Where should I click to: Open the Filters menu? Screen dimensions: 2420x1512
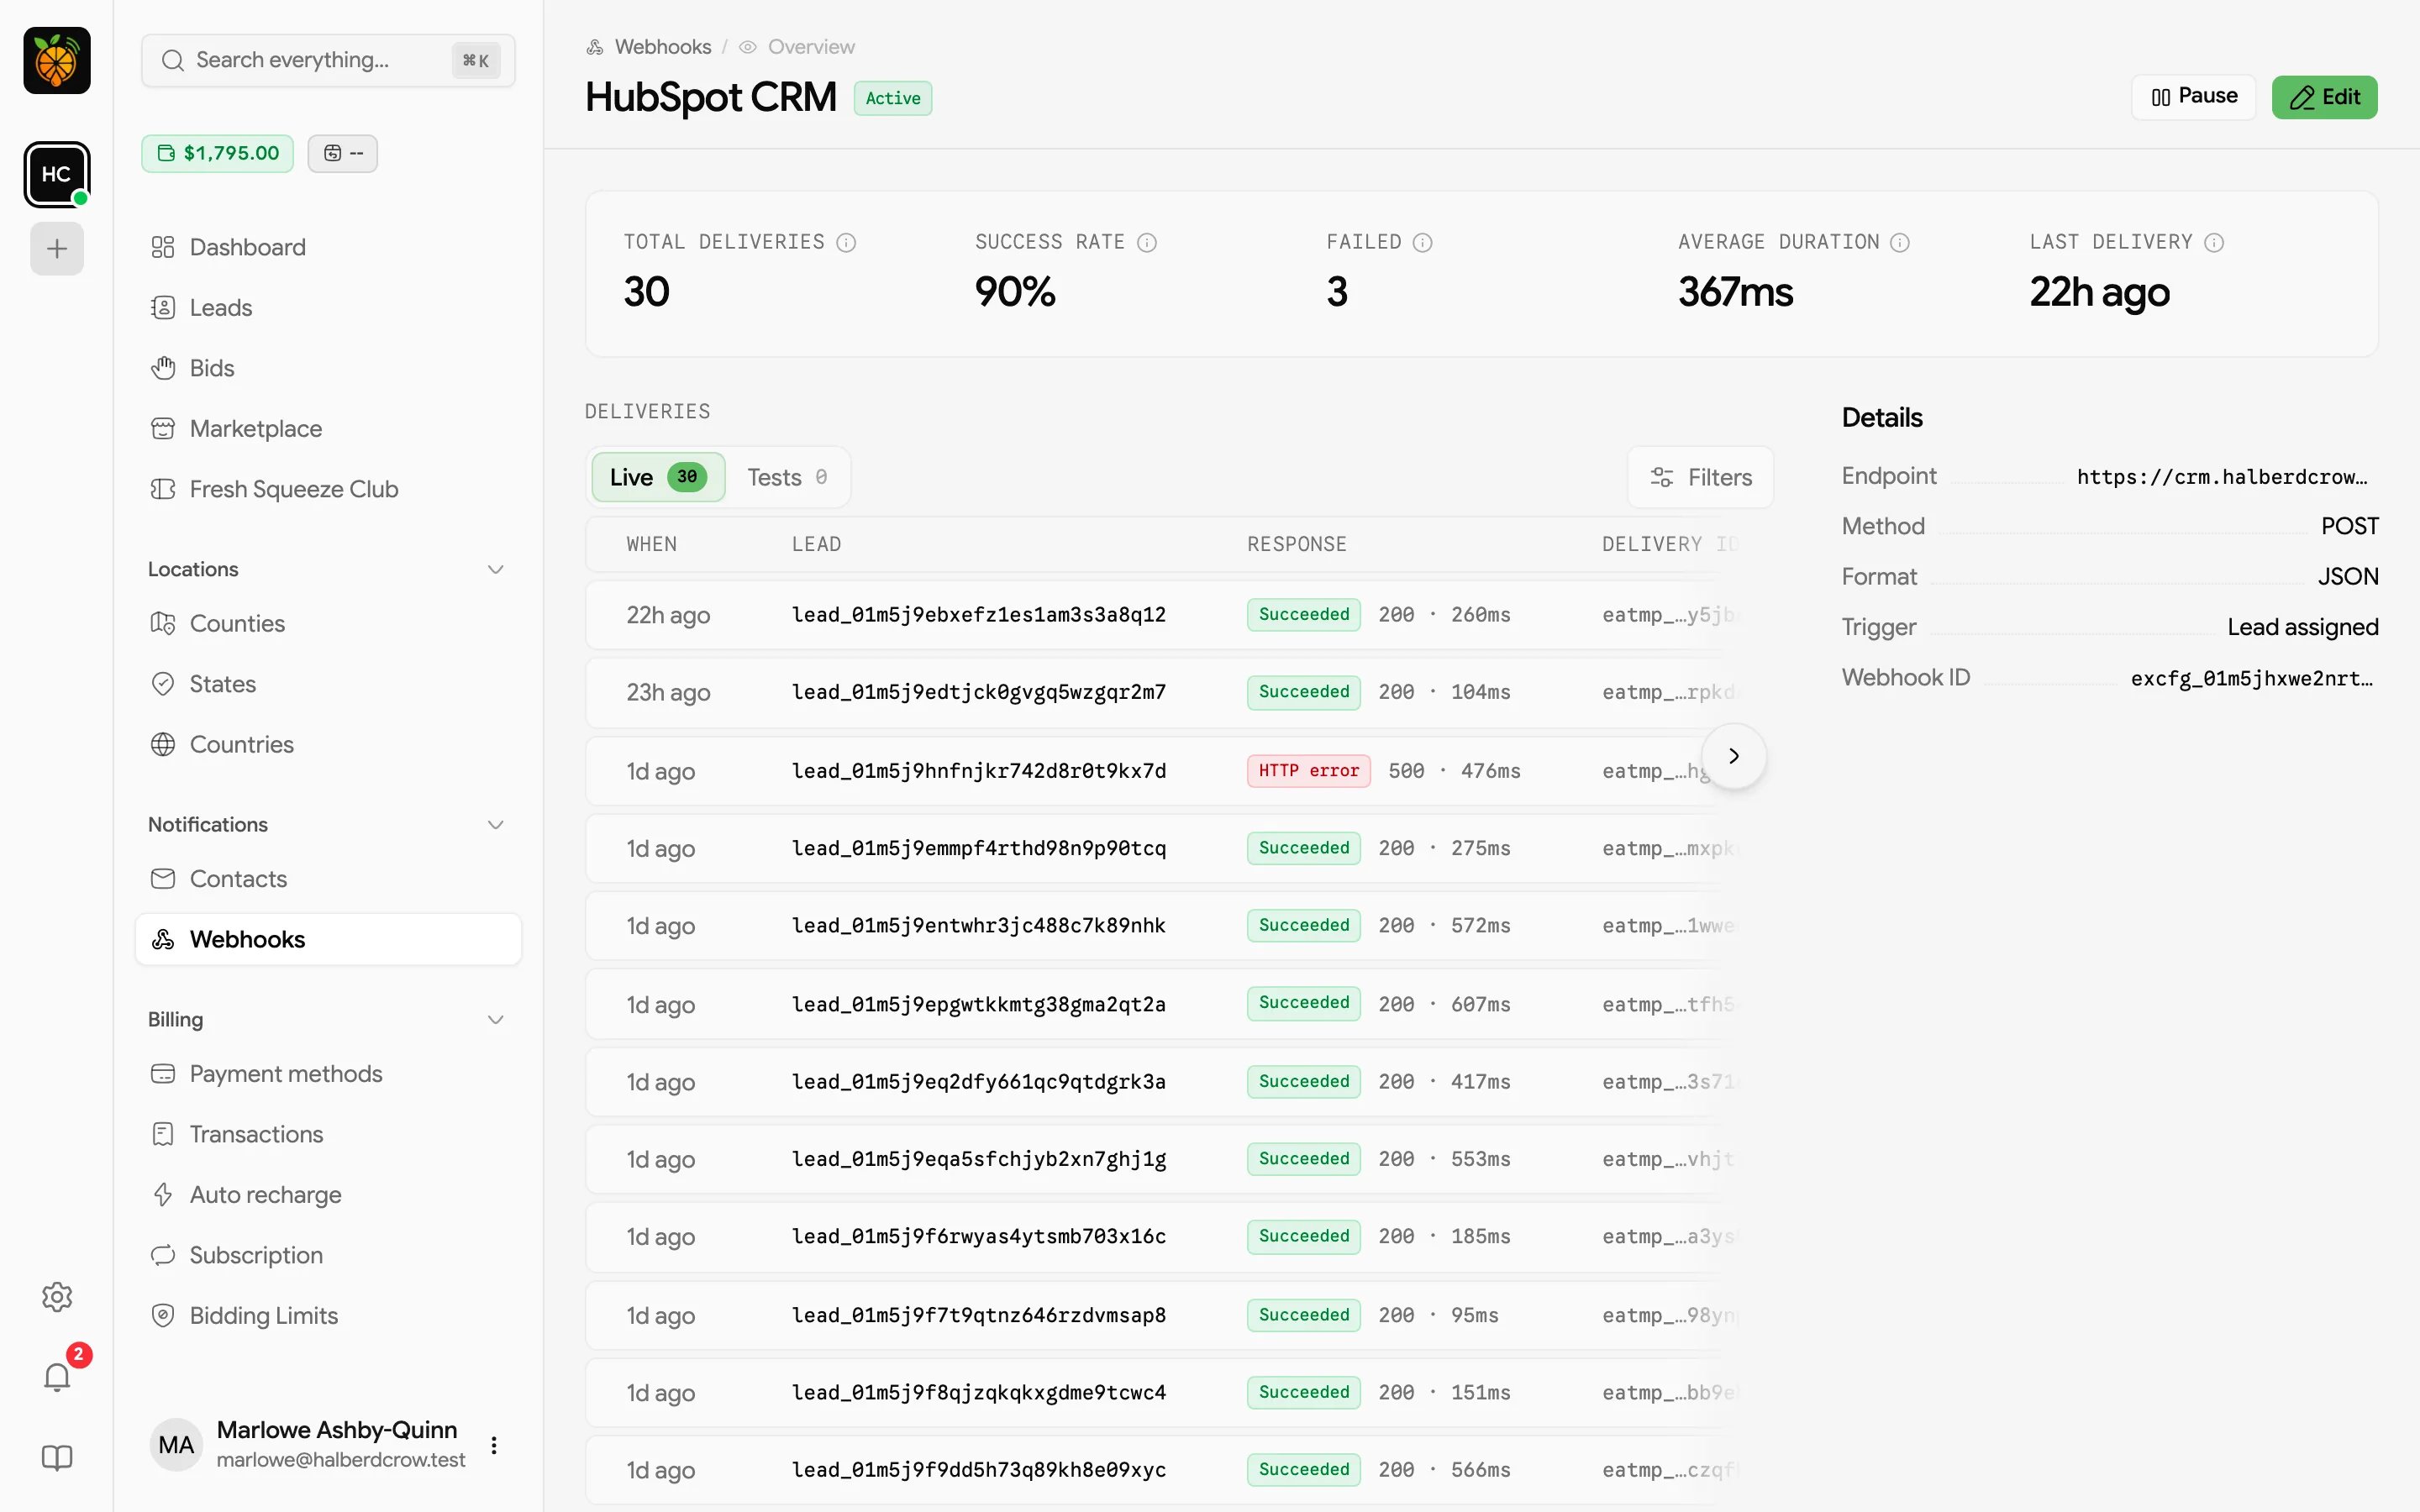click(x=1701, y=477)
